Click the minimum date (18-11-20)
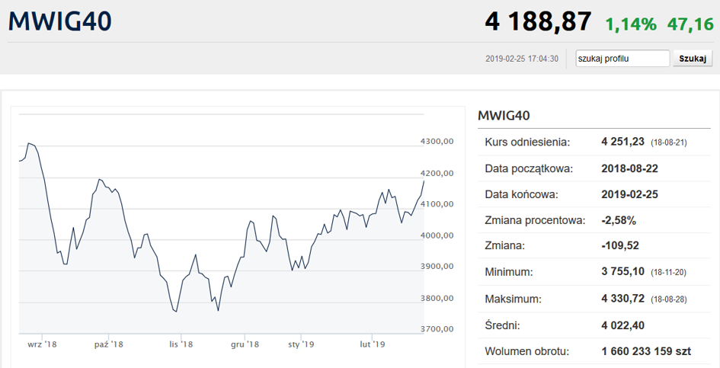Viewport: 720px width, 368px height. (668, 273)
